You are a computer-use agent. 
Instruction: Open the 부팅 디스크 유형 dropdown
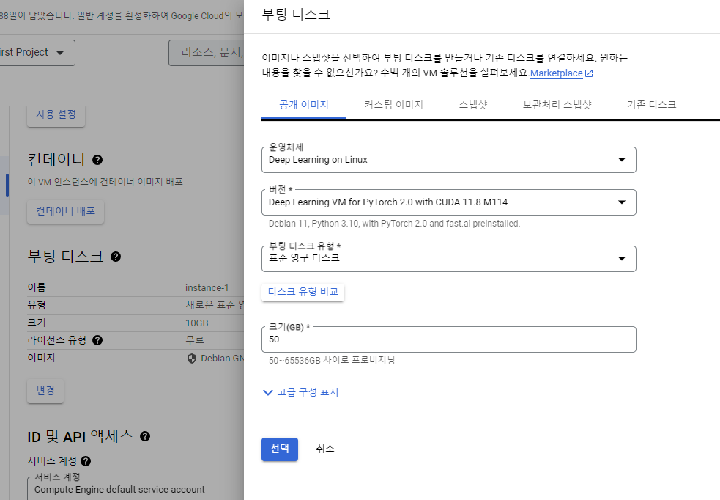coord(448,259)
